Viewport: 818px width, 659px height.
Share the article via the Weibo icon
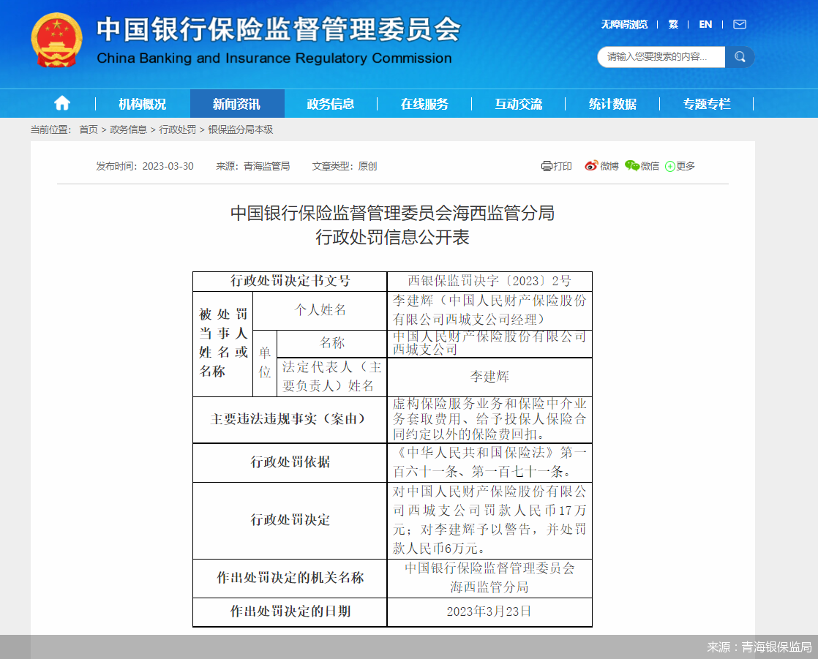(x=600, y=166)
